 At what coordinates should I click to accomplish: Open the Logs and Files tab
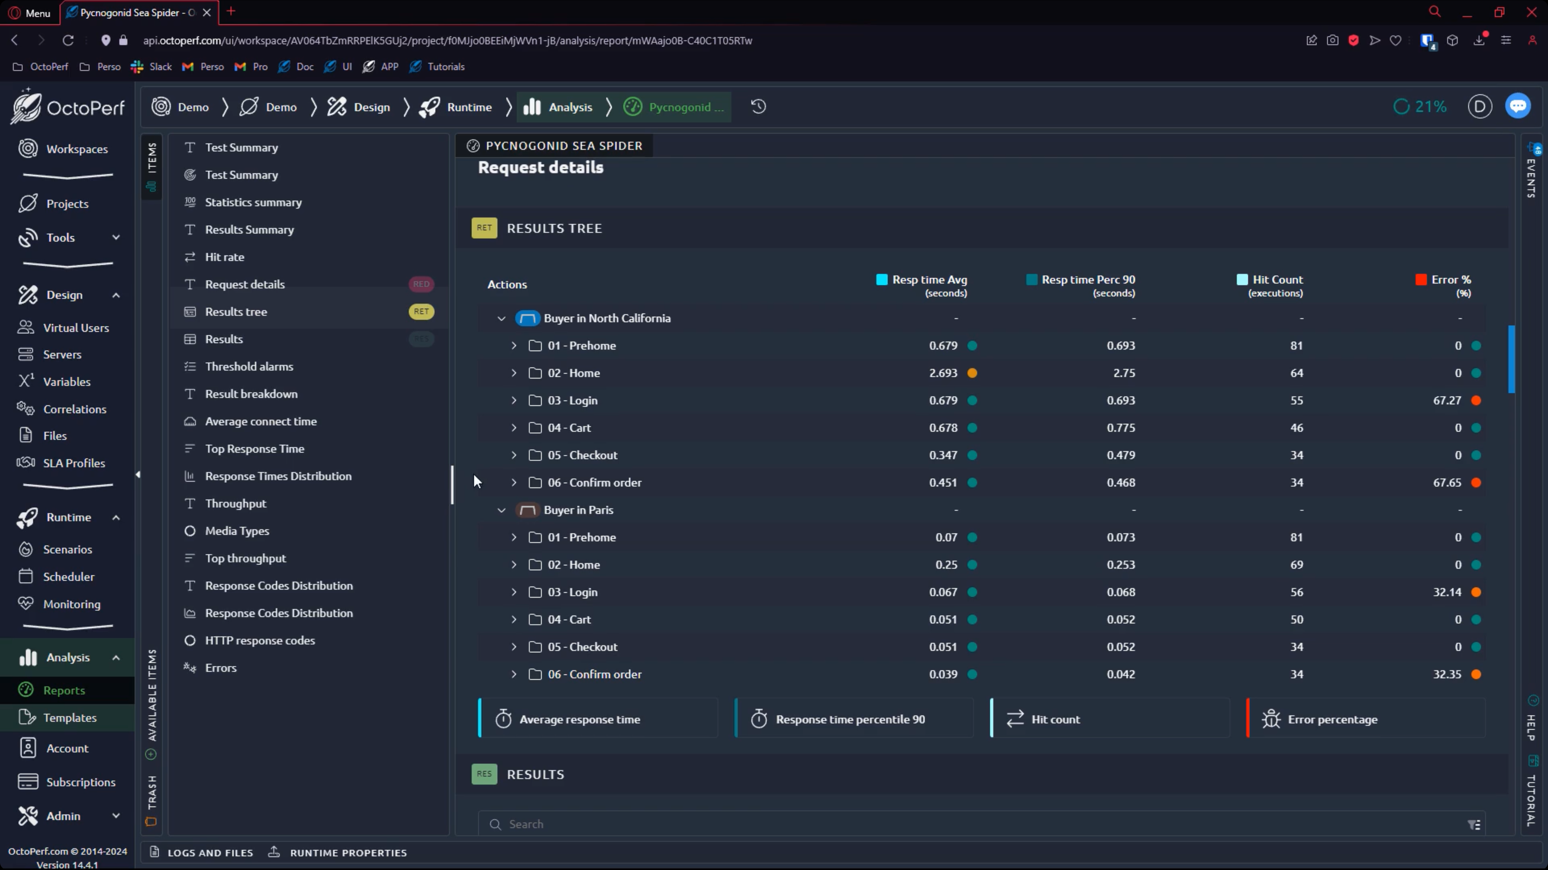201,852
